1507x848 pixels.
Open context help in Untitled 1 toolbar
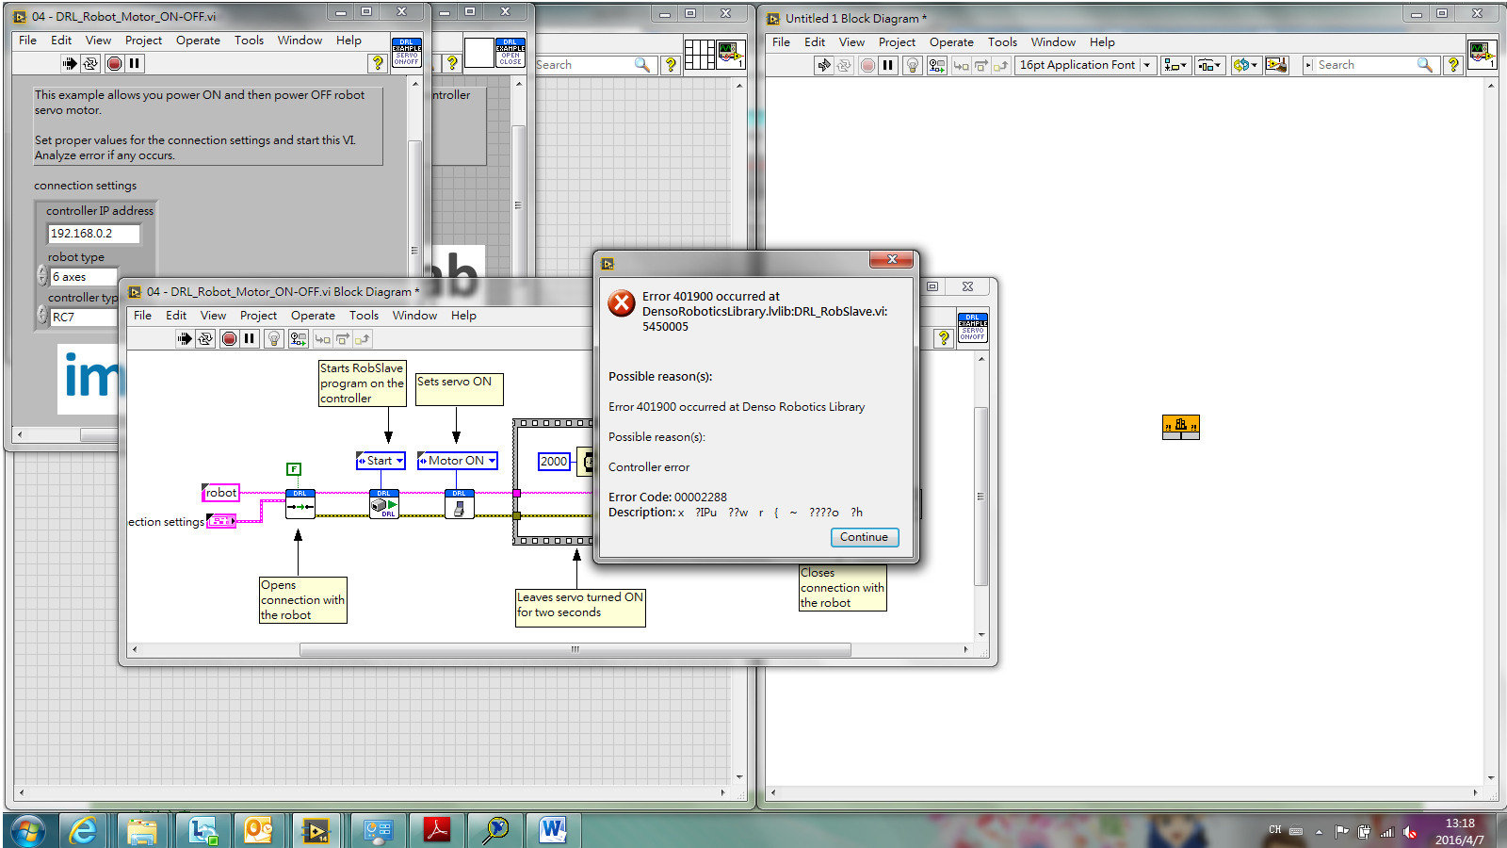1453,65
